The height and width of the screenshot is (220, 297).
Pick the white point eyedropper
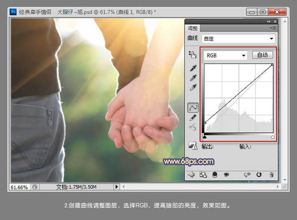[193, 88]
